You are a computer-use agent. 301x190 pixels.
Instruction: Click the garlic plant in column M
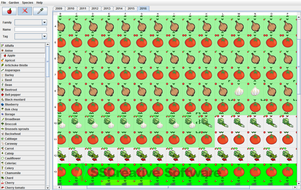point(239,91)
